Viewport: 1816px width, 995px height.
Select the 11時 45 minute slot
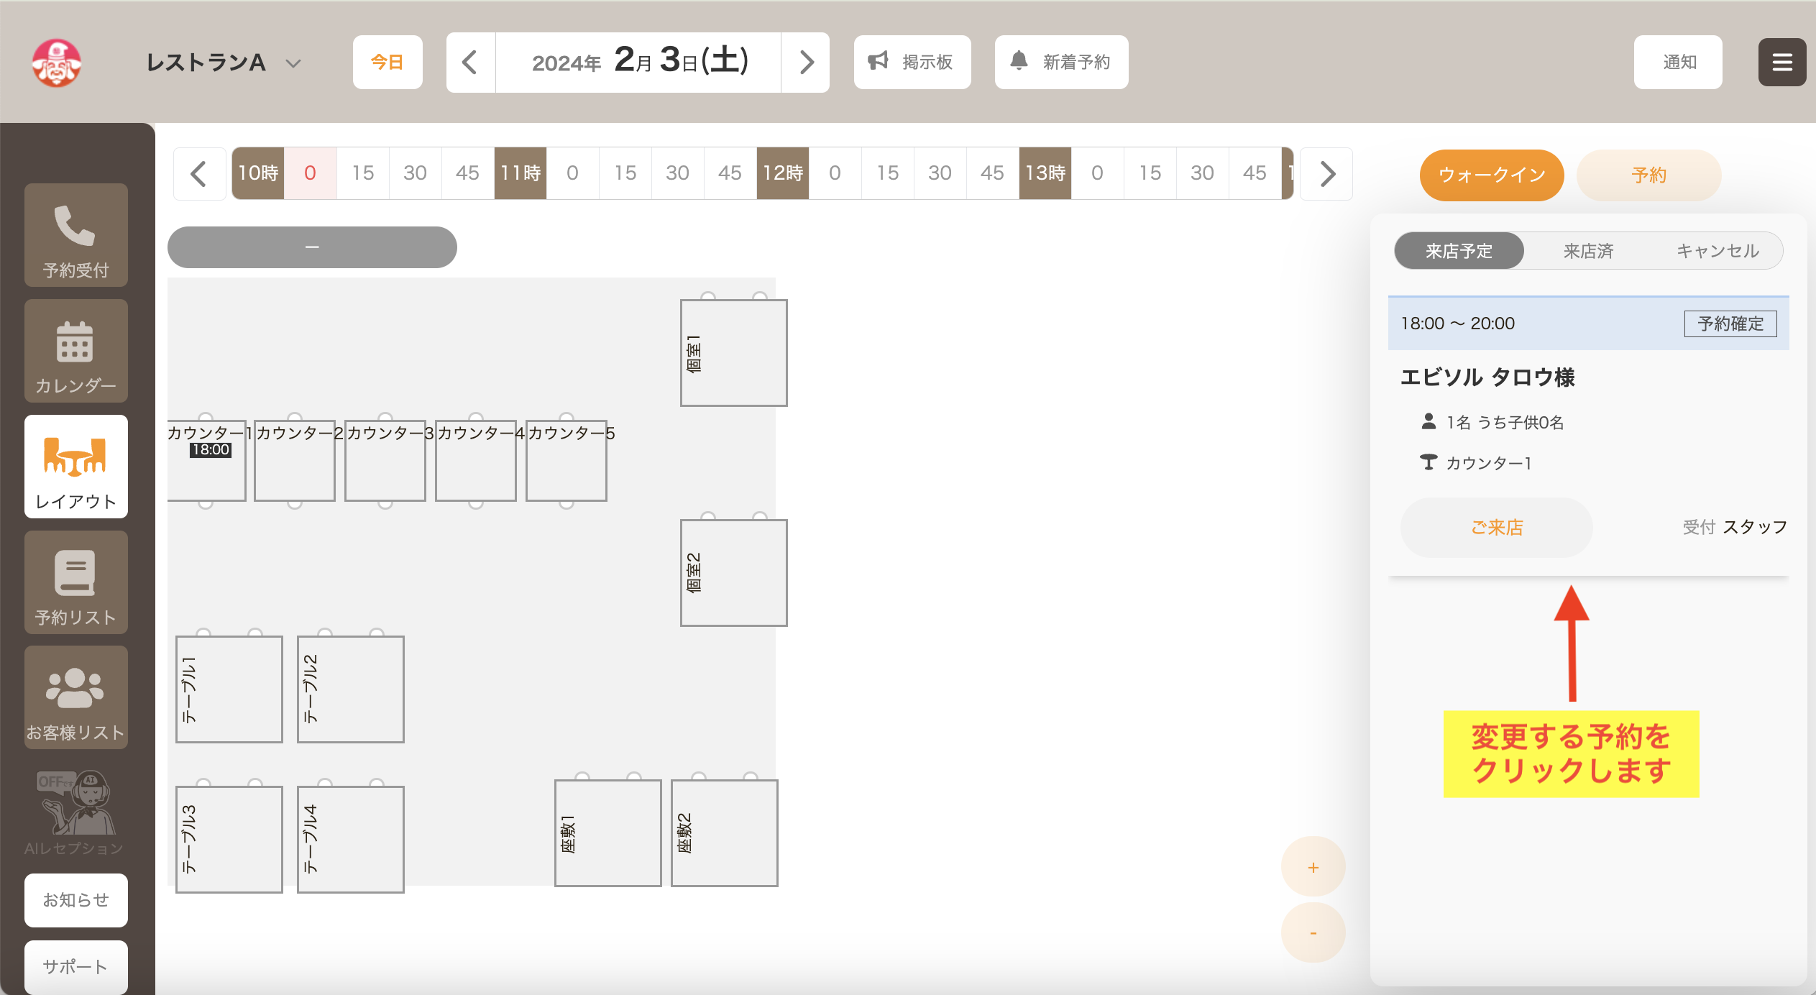click(x=730, y=173)
